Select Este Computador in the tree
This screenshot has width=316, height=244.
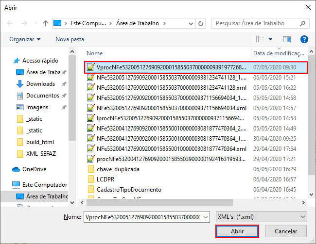(45, 185)
